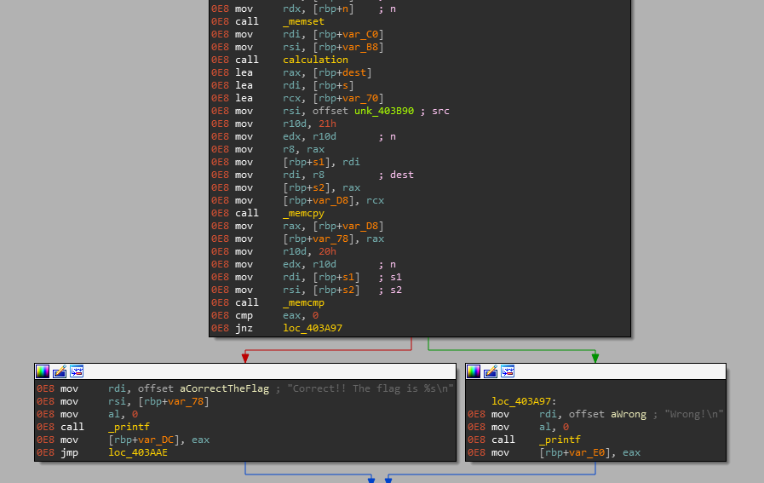
Task: Click var_70 in lea rcx line
Action: pyautogui.click(x=360, y=99)
